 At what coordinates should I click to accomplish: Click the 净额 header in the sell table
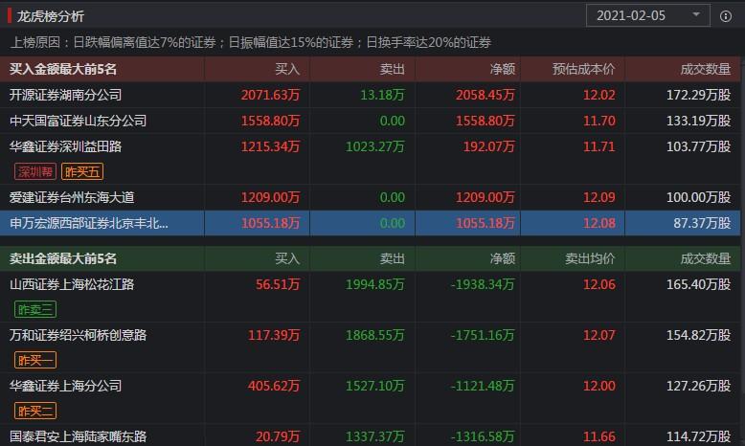(x=503, y=258)
